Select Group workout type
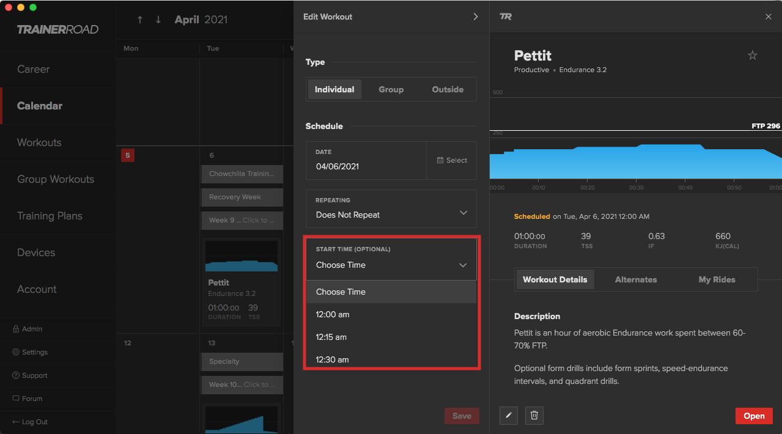 [x=391, y=89]
